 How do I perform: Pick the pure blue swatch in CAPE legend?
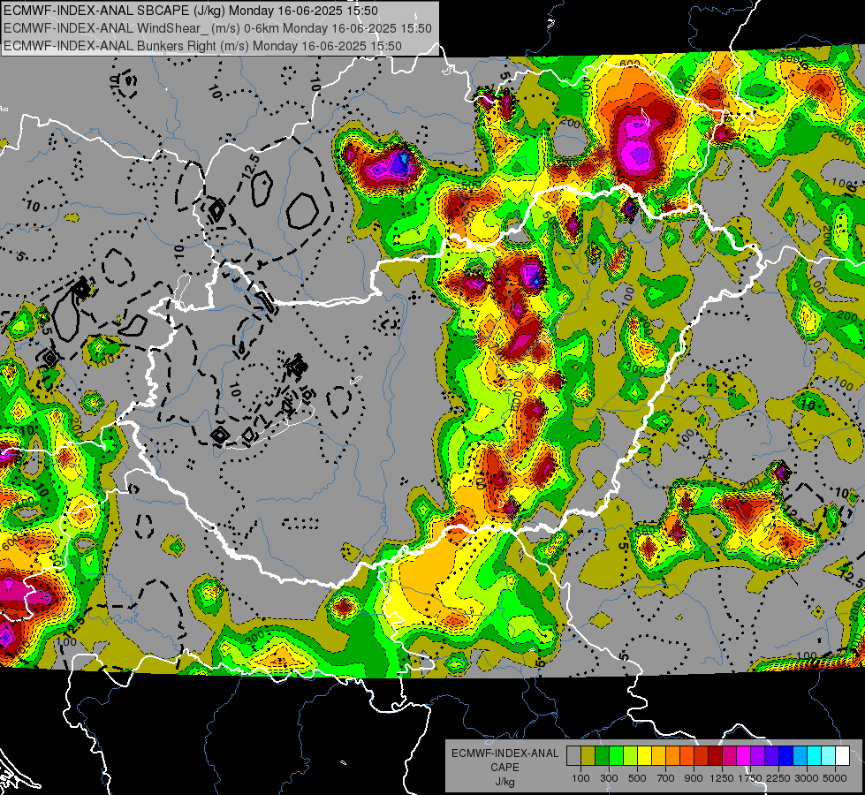point(786,756)
